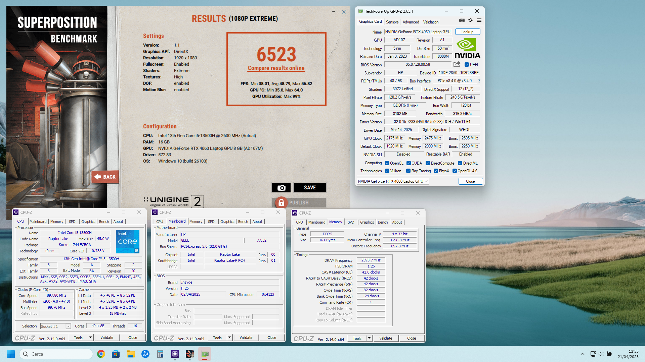Click the SAVE button in Superposition

(x=310, y=188)
